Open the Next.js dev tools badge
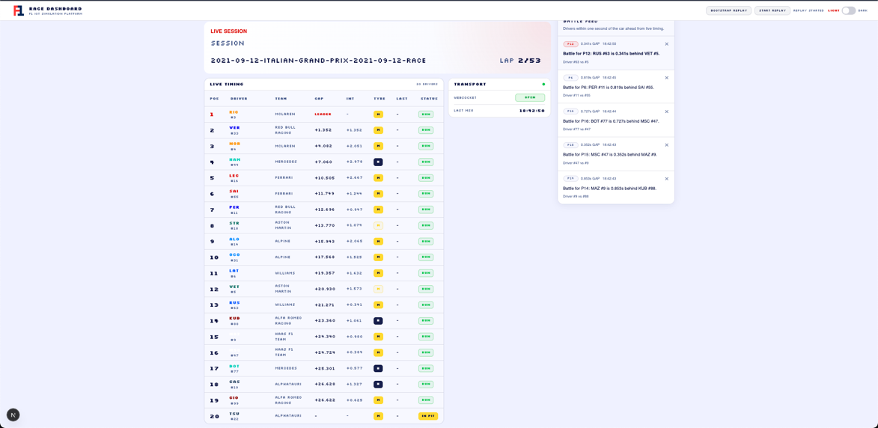The image size is (878, 428). point(13,415)
